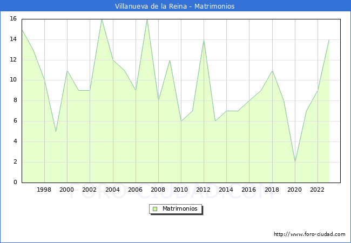Viewport: 351px width, 243px height.
Task: Click the y-axis value 10
Action: point(13,80)
